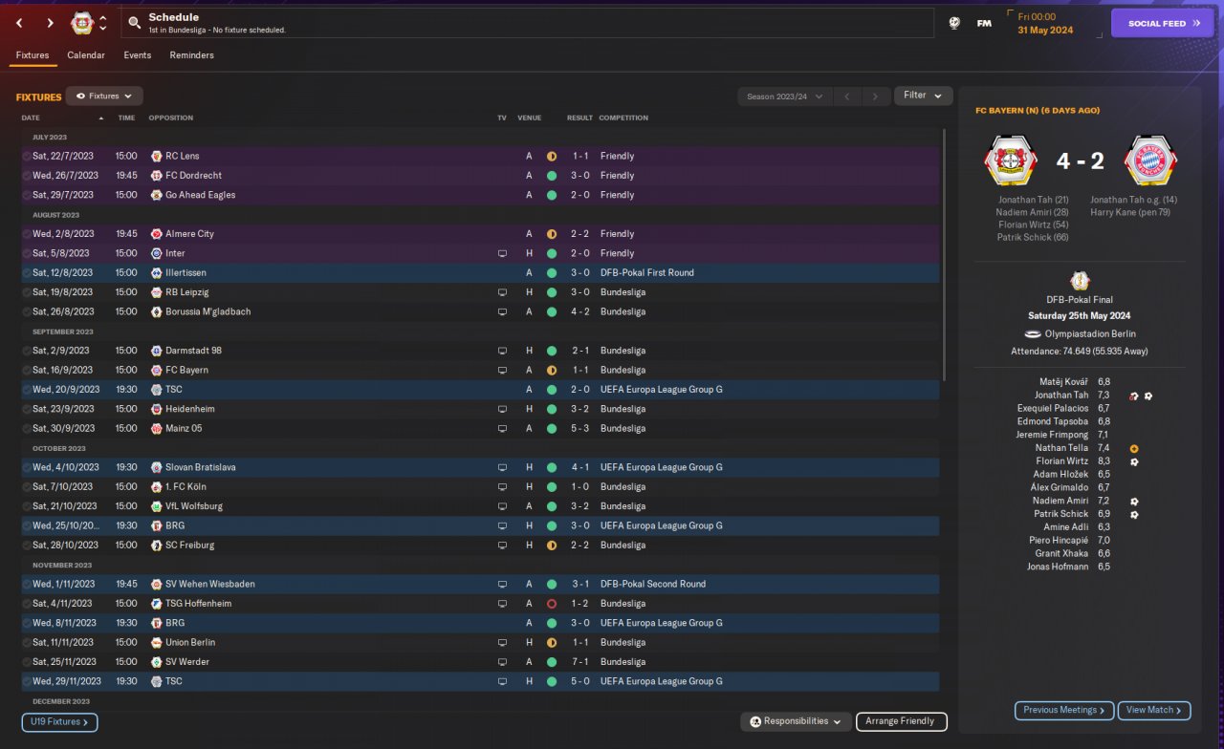Select the row circle for Sat, 22/7/2023
This screenshot has width=1224, height=749.
click(27, 156)
